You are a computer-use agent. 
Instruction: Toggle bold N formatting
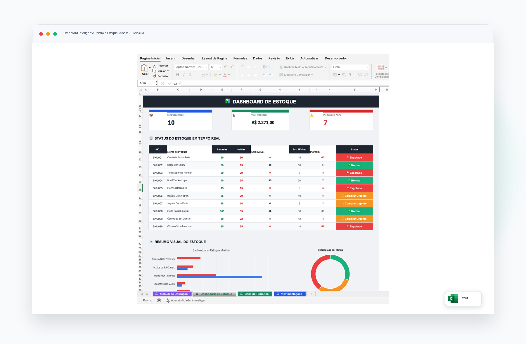pos(177,75)
